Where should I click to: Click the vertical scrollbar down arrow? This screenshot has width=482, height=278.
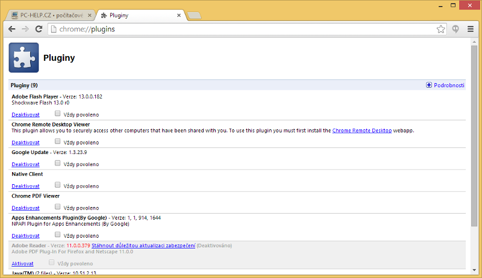point(475,274)
